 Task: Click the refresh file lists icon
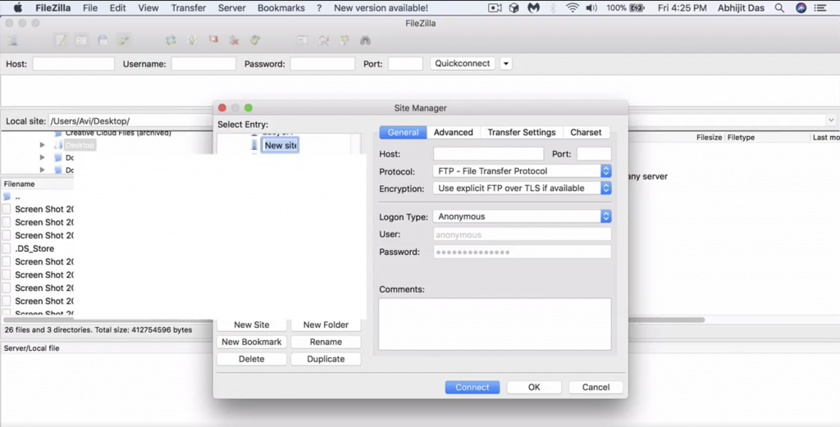[x=171, y=41]
